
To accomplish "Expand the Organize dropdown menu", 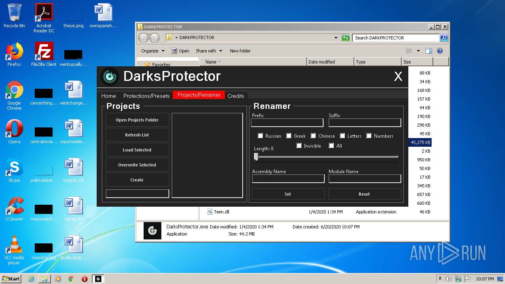I will (x=152, y=51).
